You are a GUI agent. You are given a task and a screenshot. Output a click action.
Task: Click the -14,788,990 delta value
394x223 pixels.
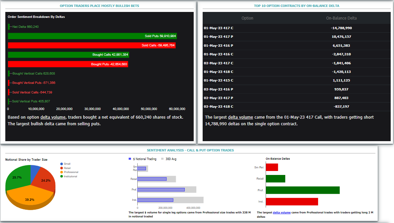(341, 28)
